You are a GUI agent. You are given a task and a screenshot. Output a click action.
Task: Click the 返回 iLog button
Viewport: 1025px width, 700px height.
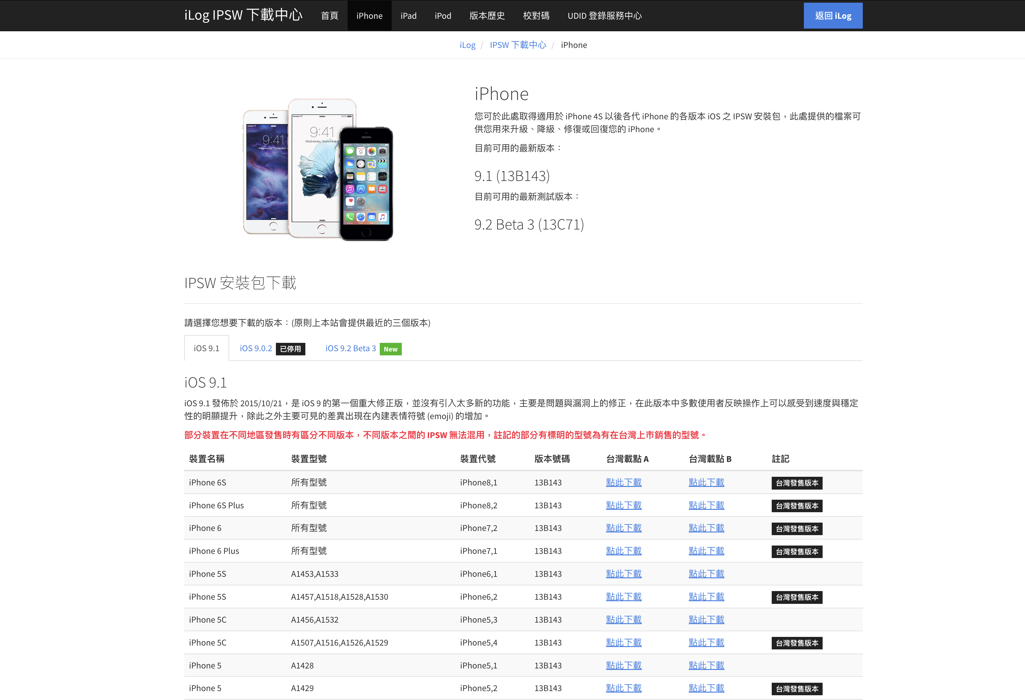tap(833, 15)
